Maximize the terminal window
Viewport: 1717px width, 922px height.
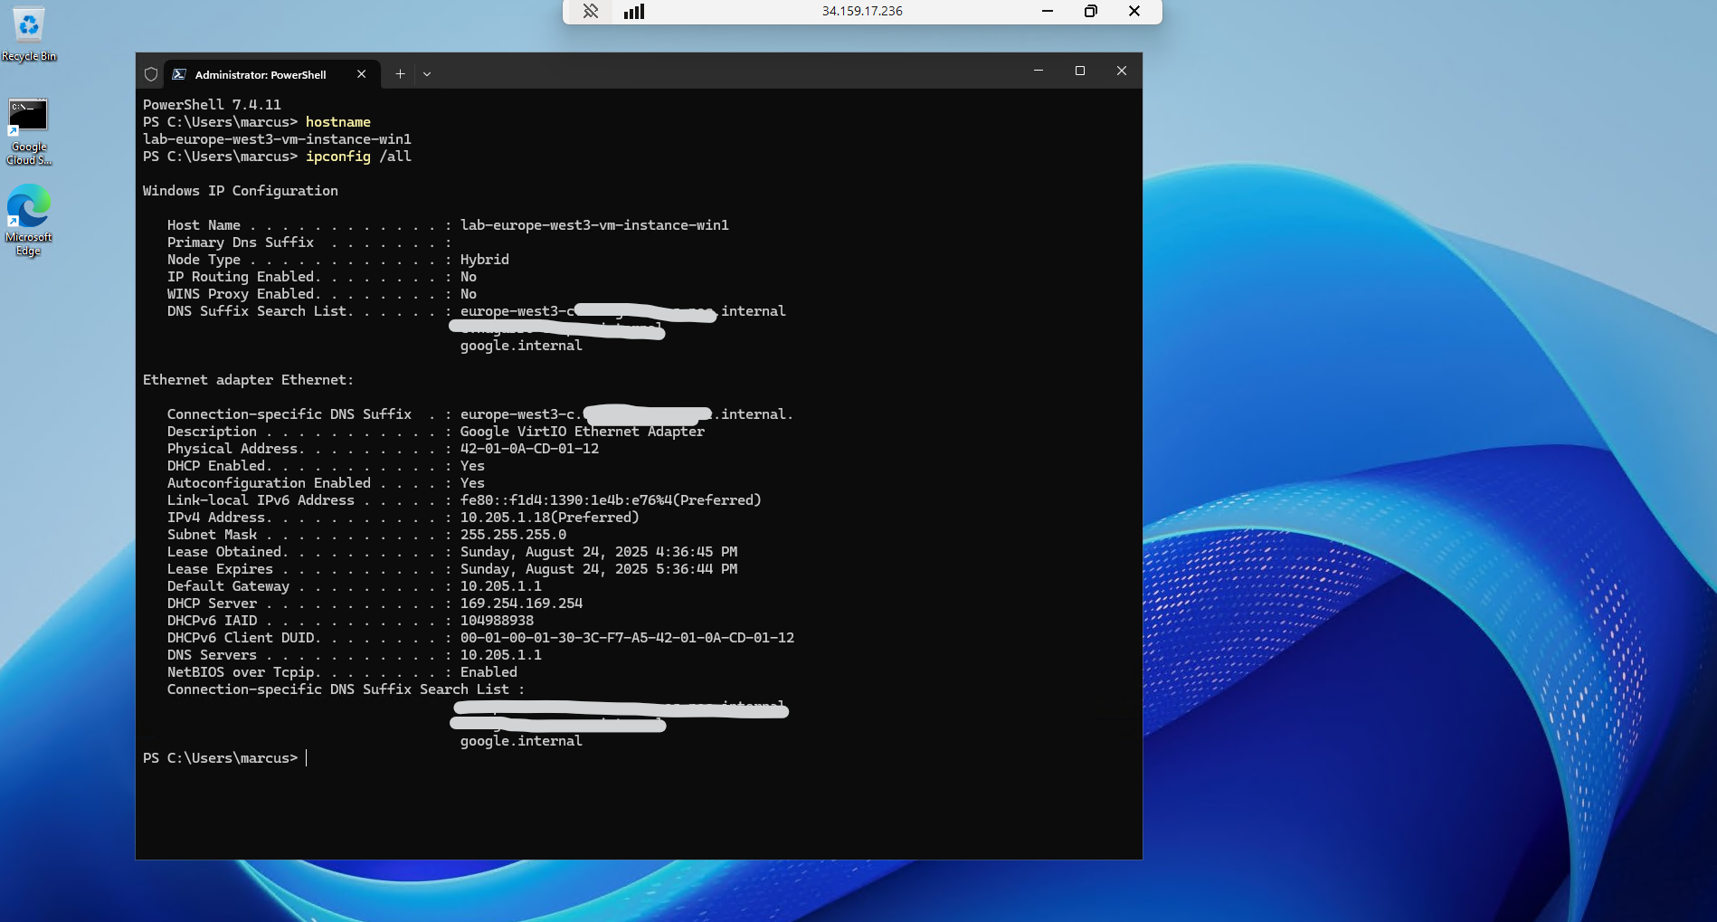(1080, 71)
